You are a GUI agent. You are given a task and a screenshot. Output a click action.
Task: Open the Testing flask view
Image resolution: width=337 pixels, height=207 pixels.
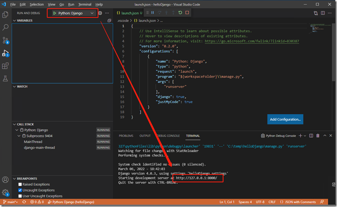click(x=5, y=79)
